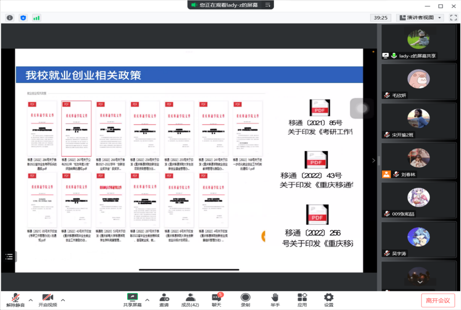Open menu on the lady-z viewing banner
Image resolution: width=461 pixels, height=310 pixels.
pos(268,5)
